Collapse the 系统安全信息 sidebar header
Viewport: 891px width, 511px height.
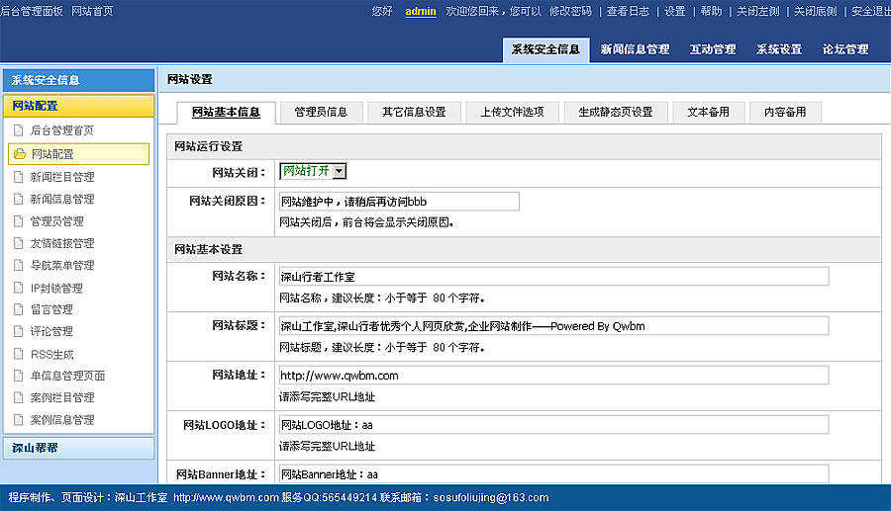tap(77, 80)
